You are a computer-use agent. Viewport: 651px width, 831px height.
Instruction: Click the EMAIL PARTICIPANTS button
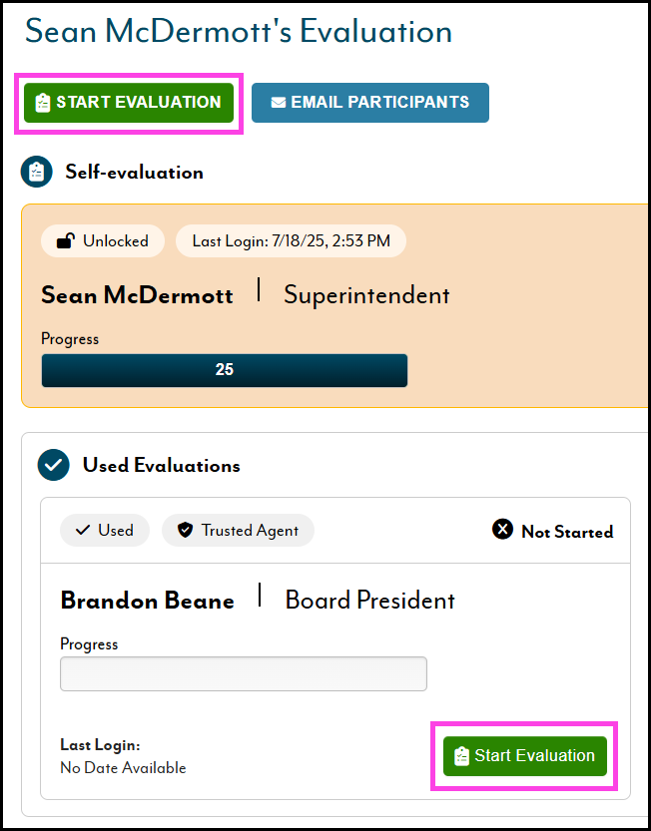coord(369,103)
